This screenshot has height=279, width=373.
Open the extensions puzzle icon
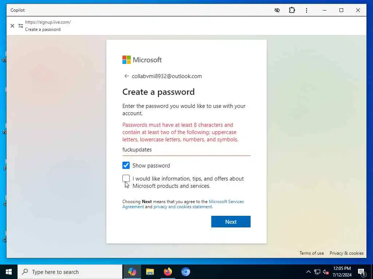[x=292, y=10]
